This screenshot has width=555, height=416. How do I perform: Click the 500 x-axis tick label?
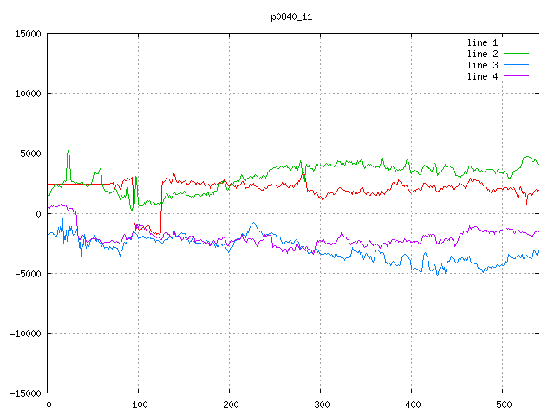pos(503,405)
